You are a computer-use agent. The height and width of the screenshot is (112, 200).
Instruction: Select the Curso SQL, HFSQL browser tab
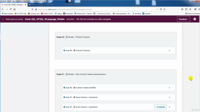(14, 5)
